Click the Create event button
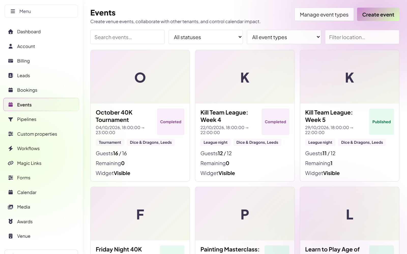The image size is (407, 254). pos(378,14)
